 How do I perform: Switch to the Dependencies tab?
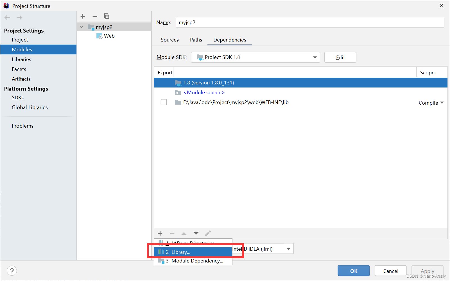(230, 40)
